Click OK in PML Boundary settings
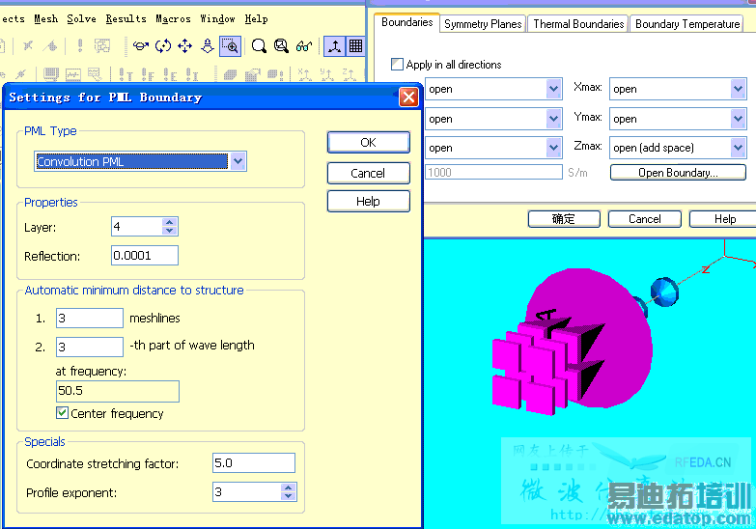Screen dimensions: 756x529 pyautogui.click(x=369, y=142)
